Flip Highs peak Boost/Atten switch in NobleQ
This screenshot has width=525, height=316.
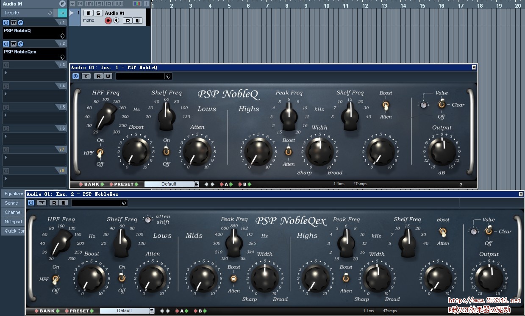pyautogui.click(x=289, y=152)
